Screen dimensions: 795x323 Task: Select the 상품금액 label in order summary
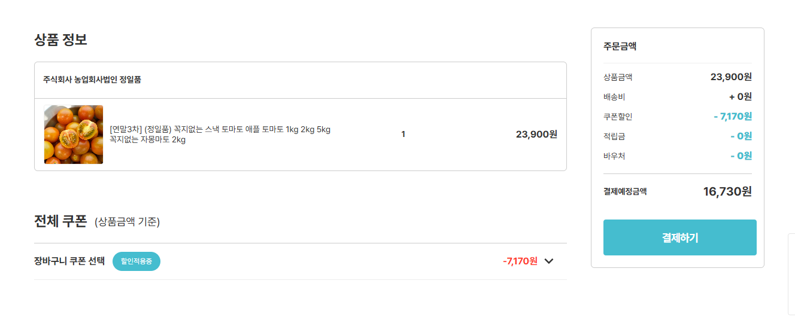coord(618,77)
